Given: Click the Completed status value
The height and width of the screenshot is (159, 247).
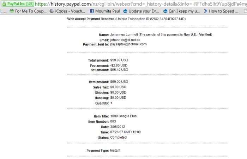Looking at the screenshot, I should coord(118,137).
